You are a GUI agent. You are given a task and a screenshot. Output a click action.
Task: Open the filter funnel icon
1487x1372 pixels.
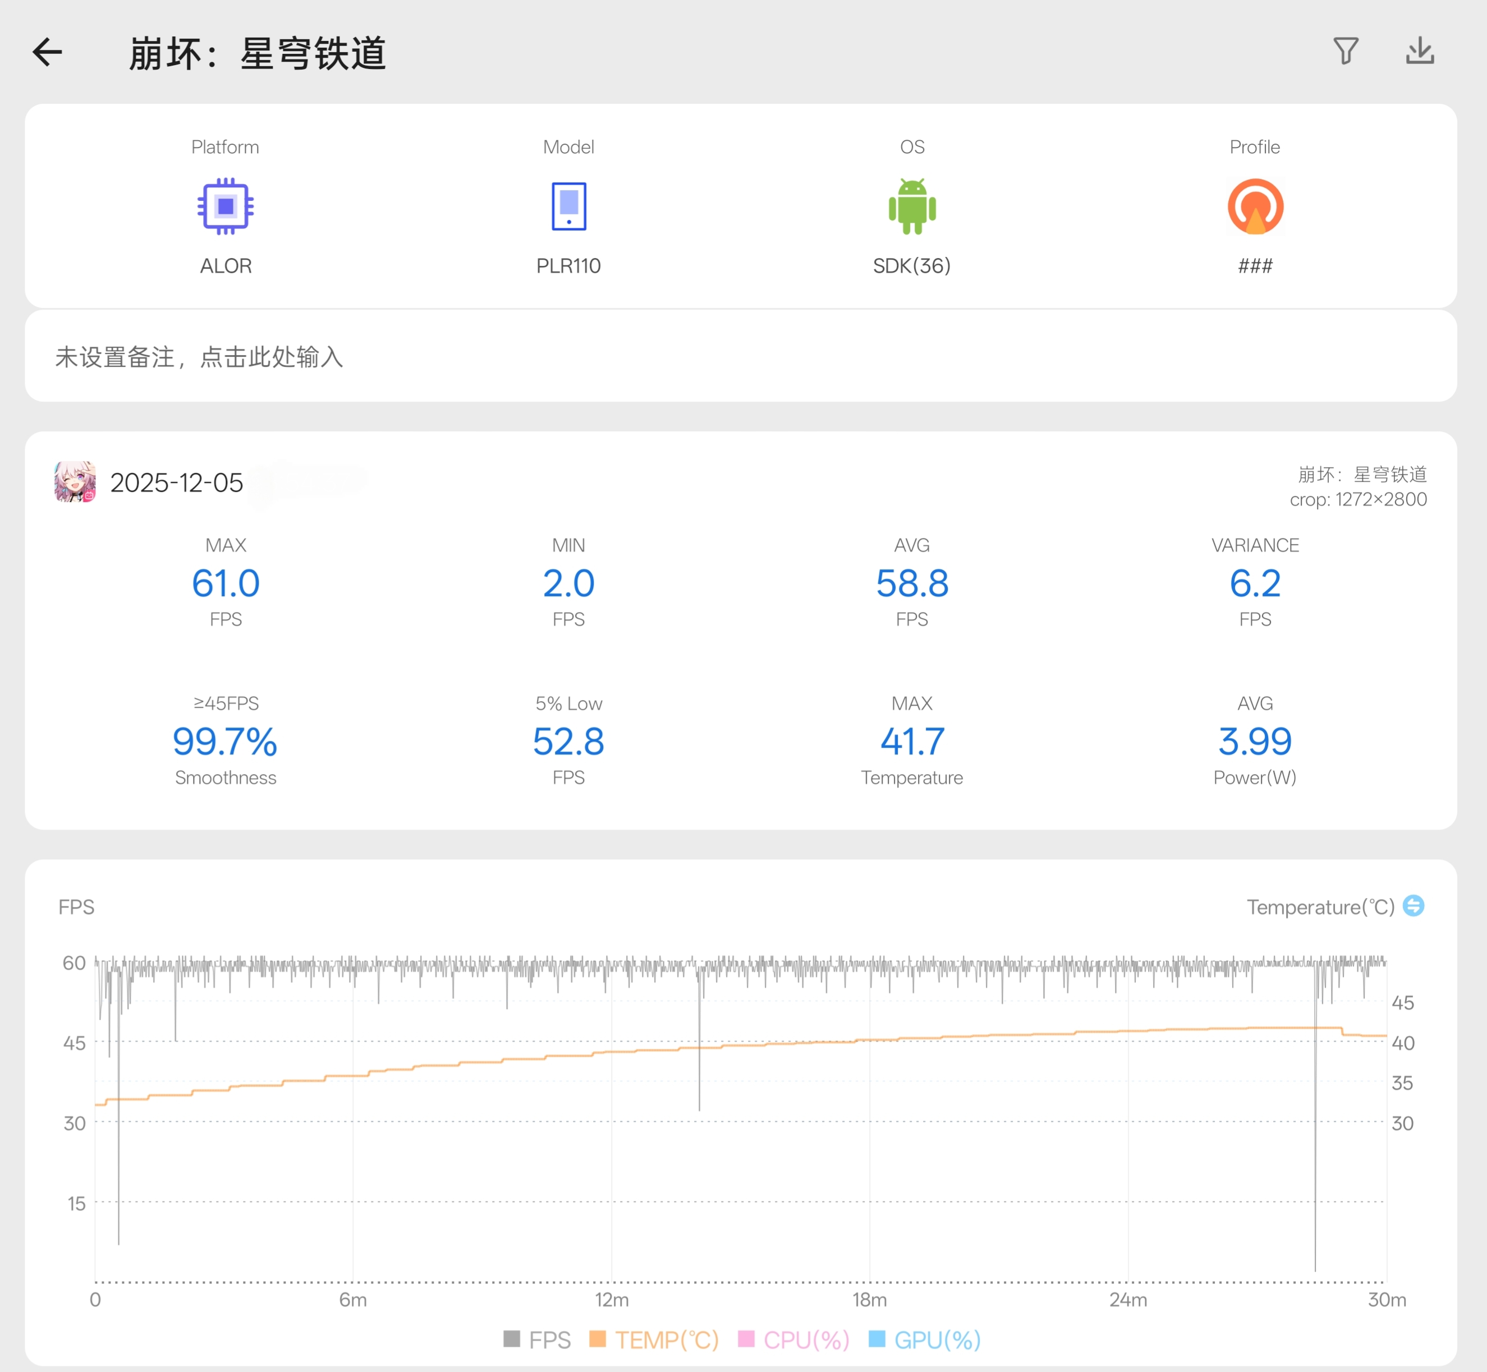tap(1345, 51)
